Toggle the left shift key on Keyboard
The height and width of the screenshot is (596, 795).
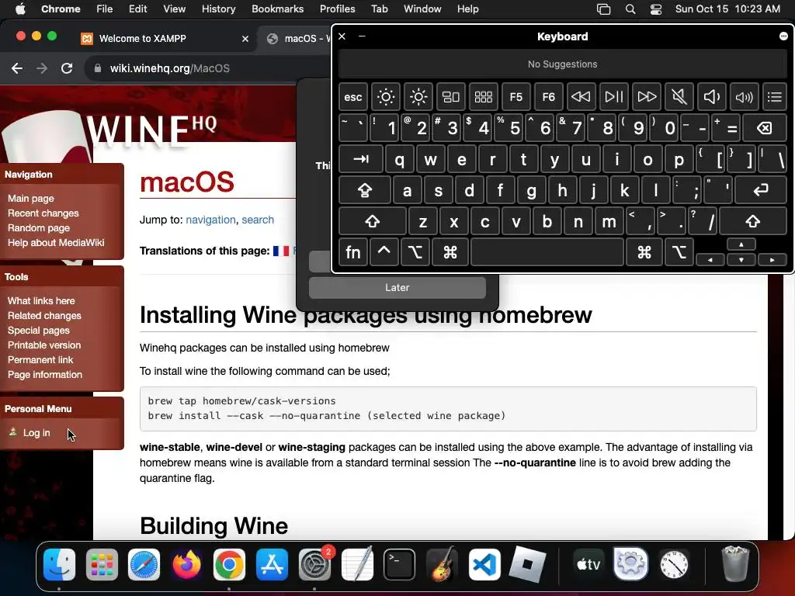coord(372,221)
